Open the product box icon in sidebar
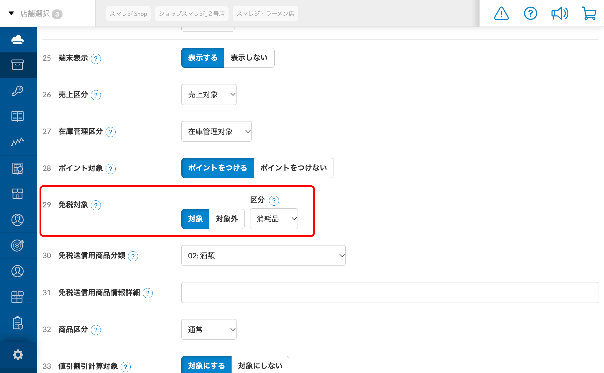This screenshot has width=604, height=373. tap(18, 65)
